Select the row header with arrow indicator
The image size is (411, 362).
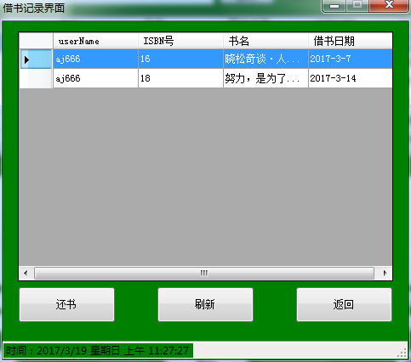36,59
